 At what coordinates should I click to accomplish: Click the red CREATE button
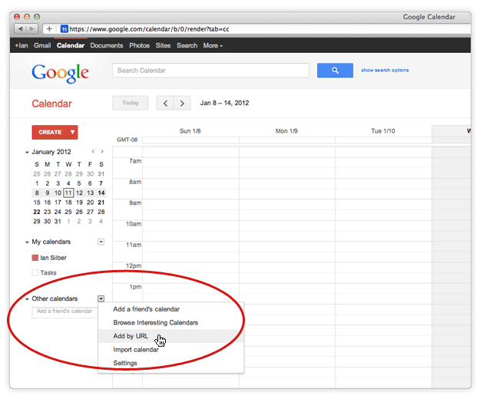tap(50, 133)
